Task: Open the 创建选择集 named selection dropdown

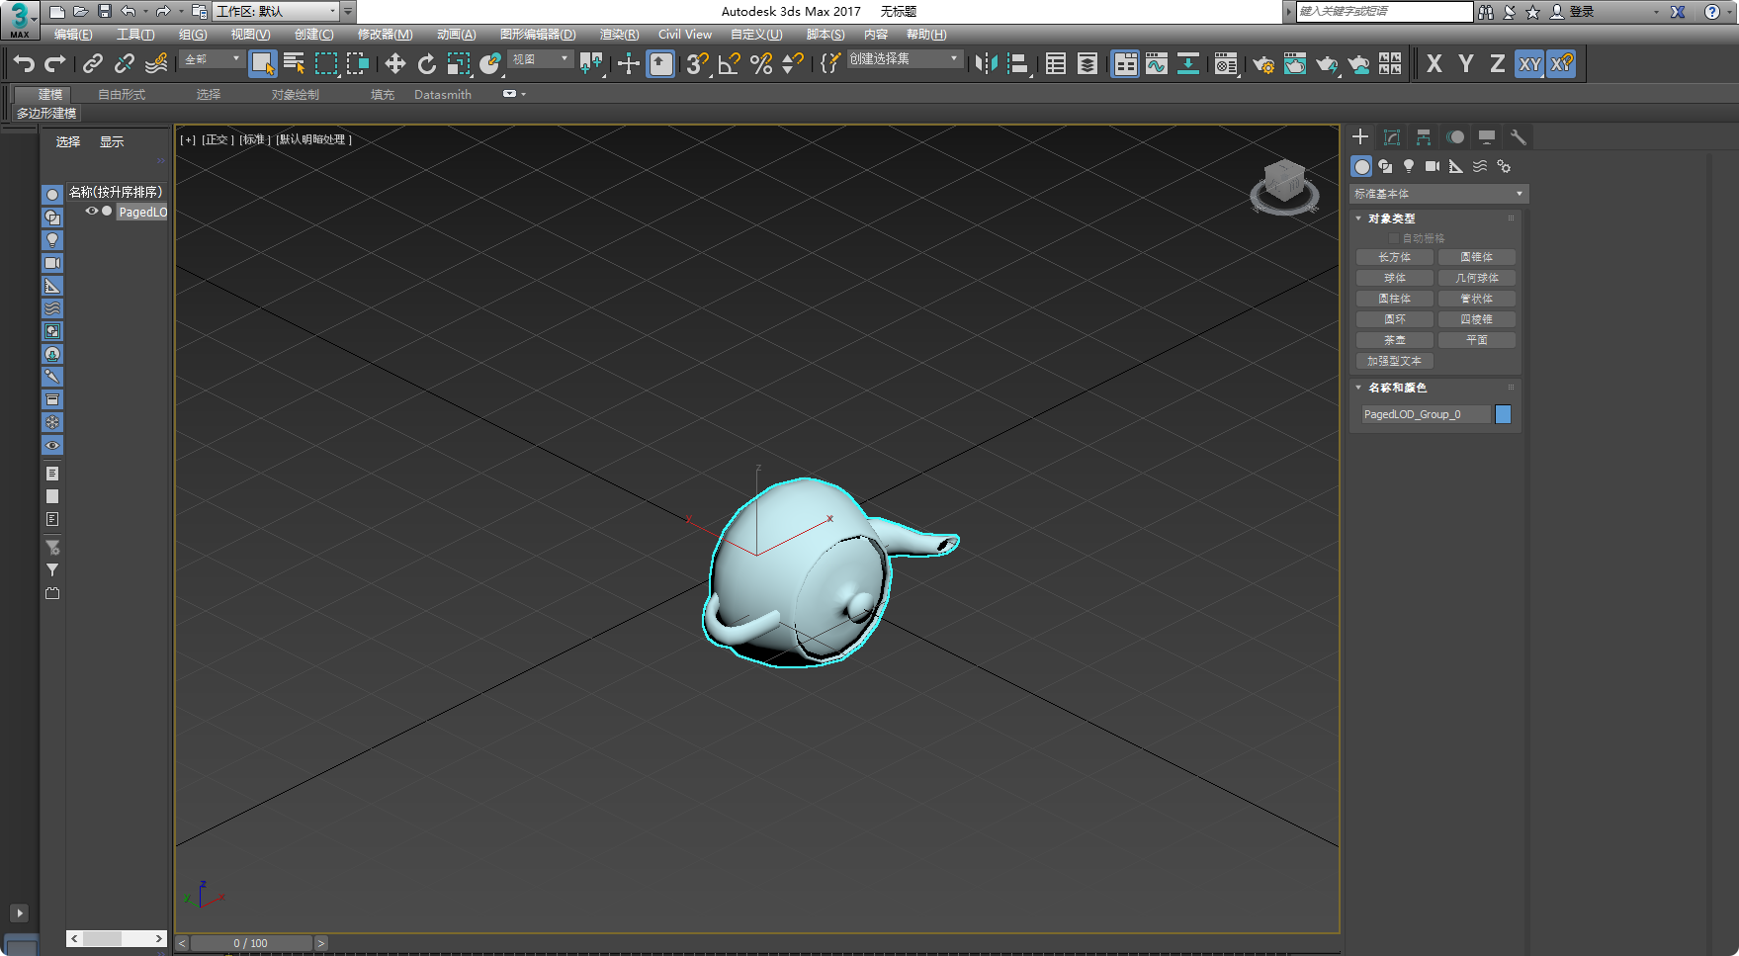Action: click(x=904, y=59)
